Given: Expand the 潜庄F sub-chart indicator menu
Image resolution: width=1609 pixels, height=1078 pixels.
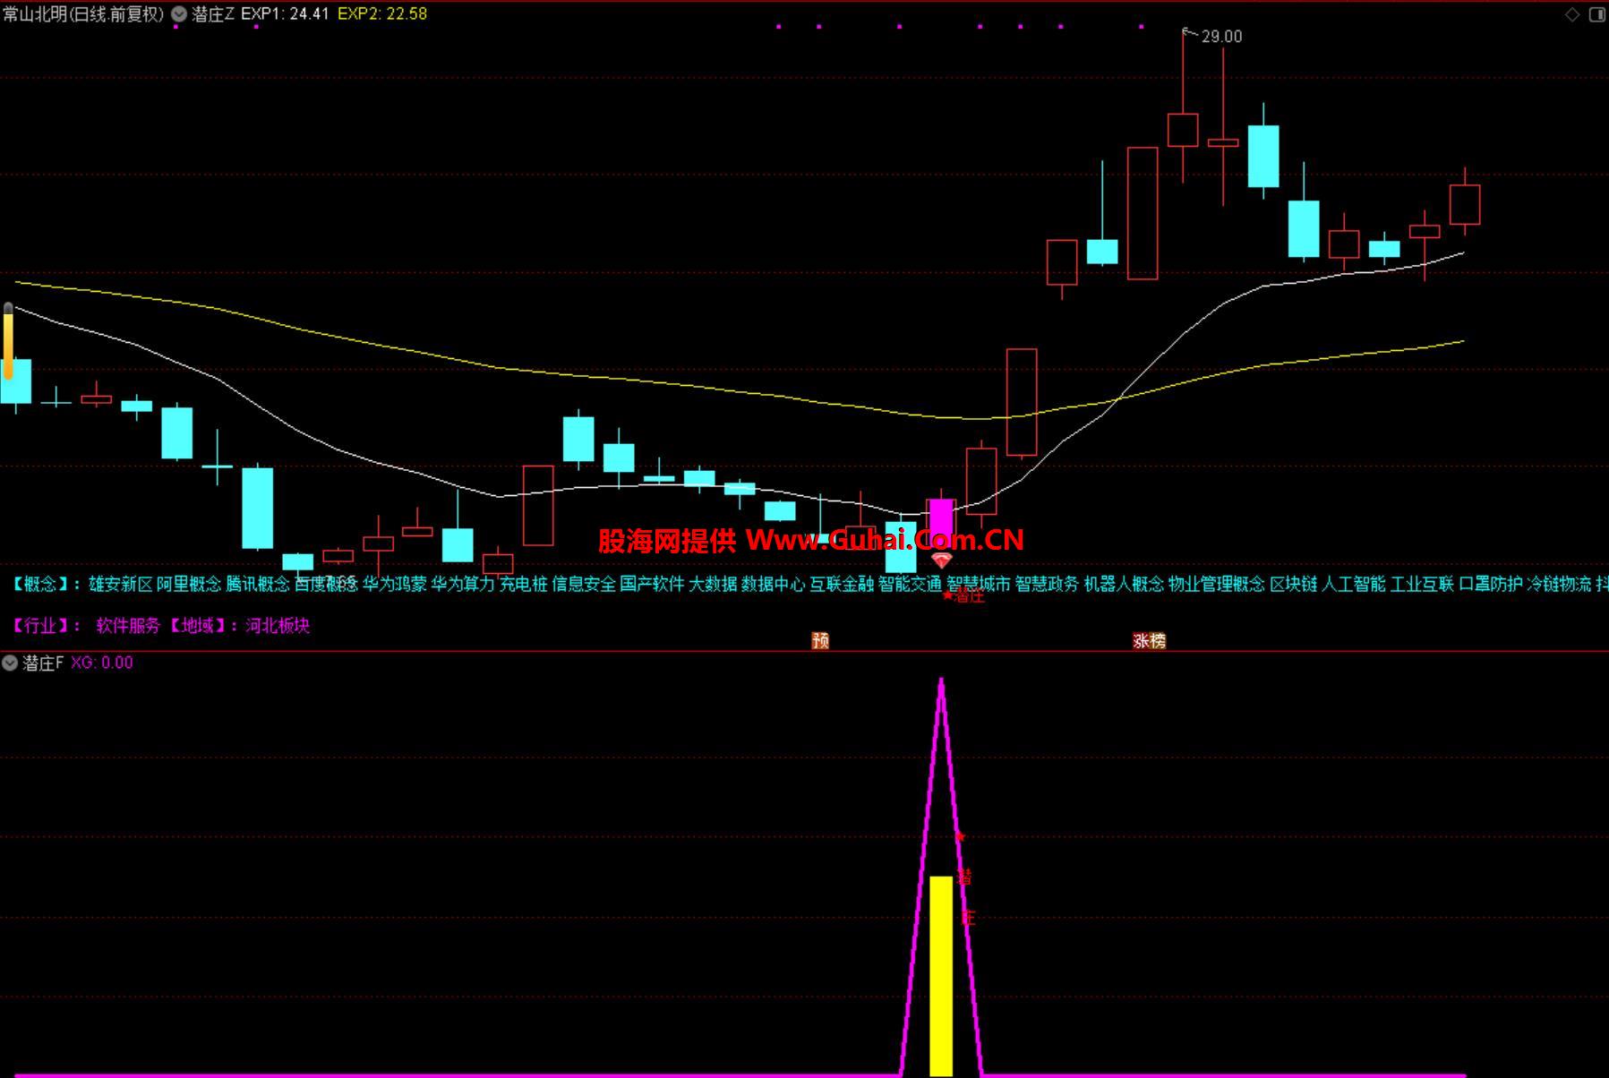Looking at the screenshot, I should pyautogui.click(x=10, y=663).
